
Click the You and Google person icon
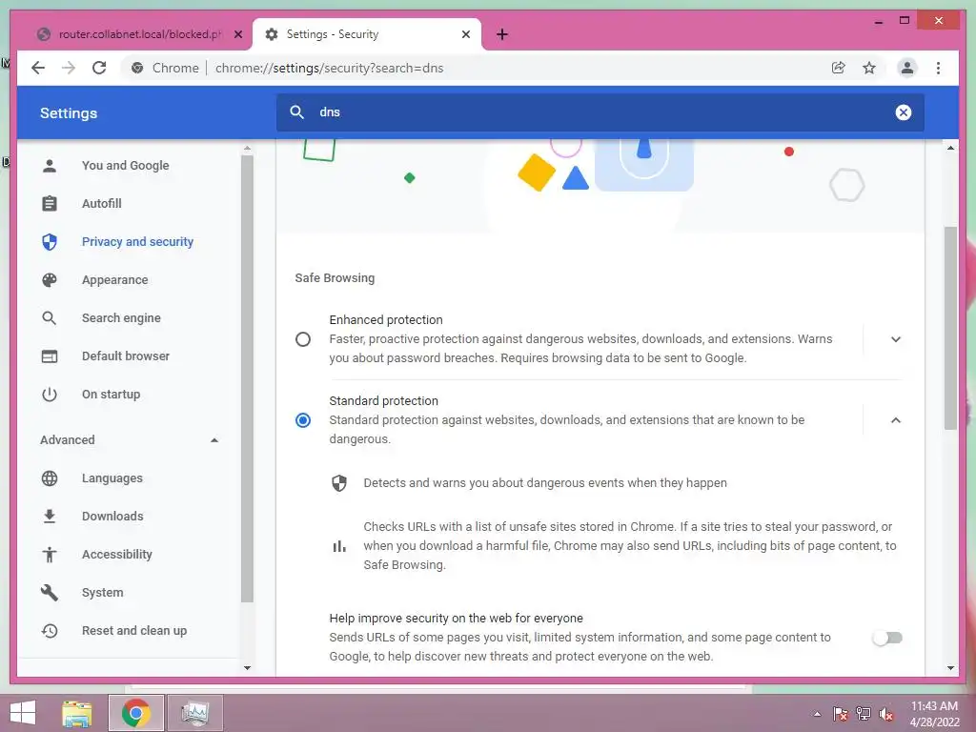[50, 166]
